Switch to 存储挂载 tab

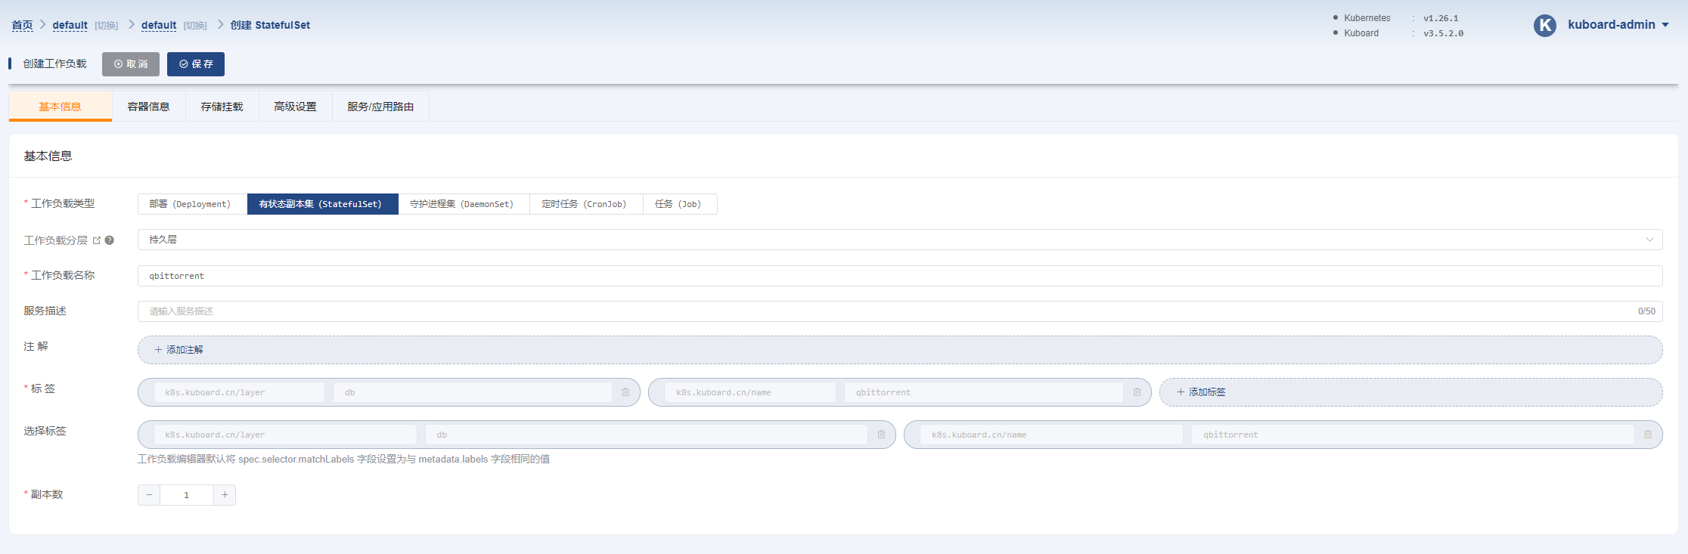point(222,107)
